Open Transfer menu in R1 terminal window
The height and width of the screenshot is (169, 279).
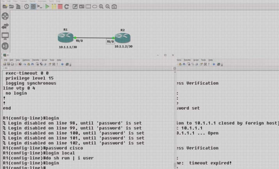[x=36, y=60]
